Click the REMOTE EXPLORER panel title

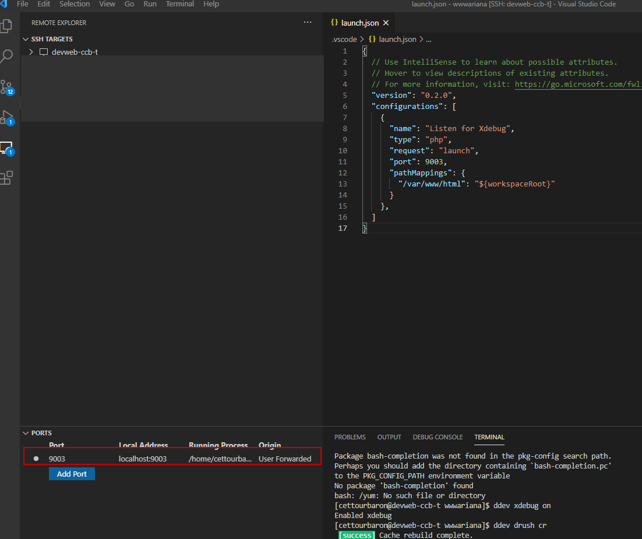(x=59, y=23)
